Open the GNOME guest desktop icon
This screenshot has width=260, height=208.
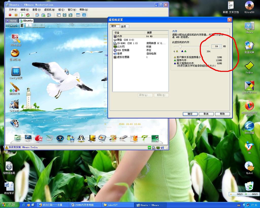[x=14, y=106]
